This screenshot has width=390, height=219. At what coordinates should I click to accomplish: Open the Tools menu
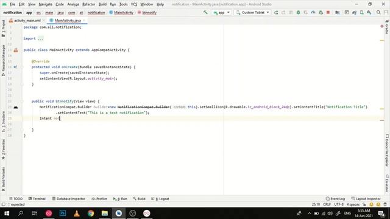[123, 4]
